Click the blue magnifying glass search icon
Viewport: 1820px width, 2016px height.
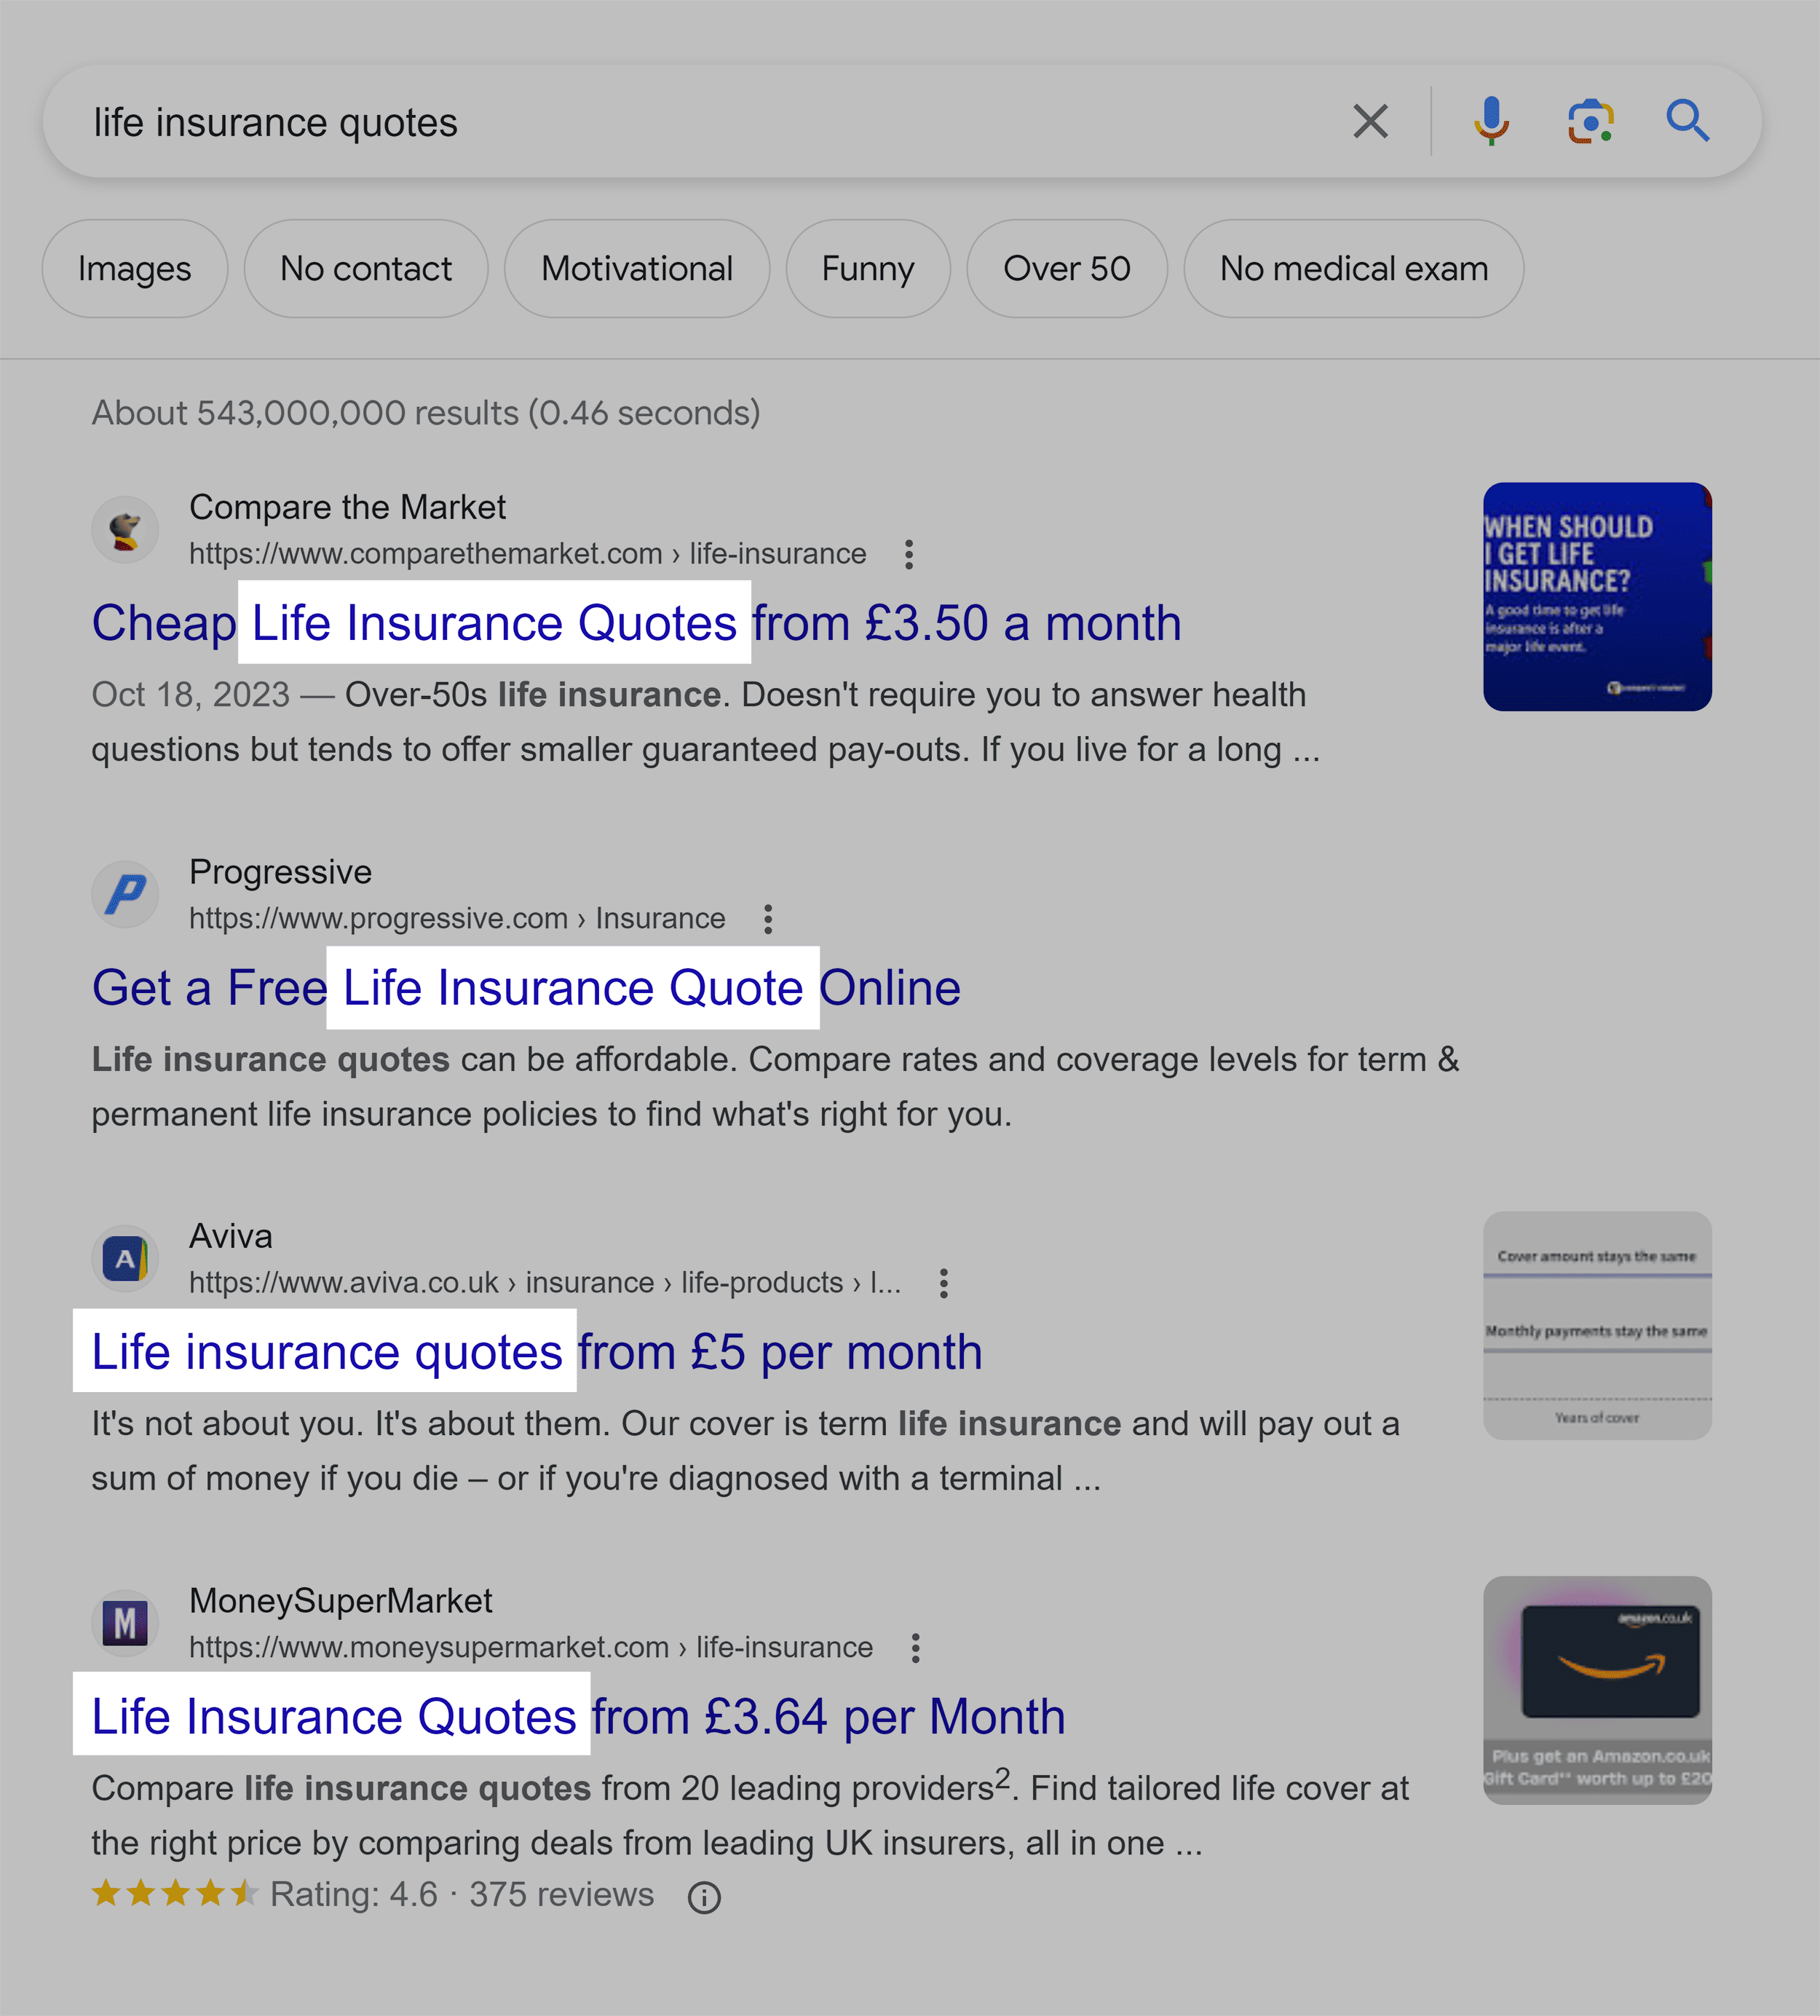[x=1687, y=121]
